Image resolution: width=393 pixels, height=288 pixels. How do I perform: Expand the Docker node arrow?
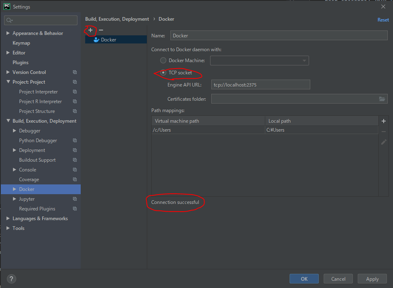pos(15,189)
